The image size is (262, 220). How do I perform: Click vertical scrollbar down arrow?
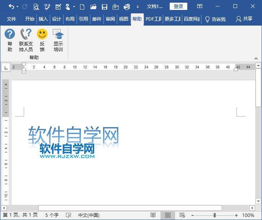point(258,201)
